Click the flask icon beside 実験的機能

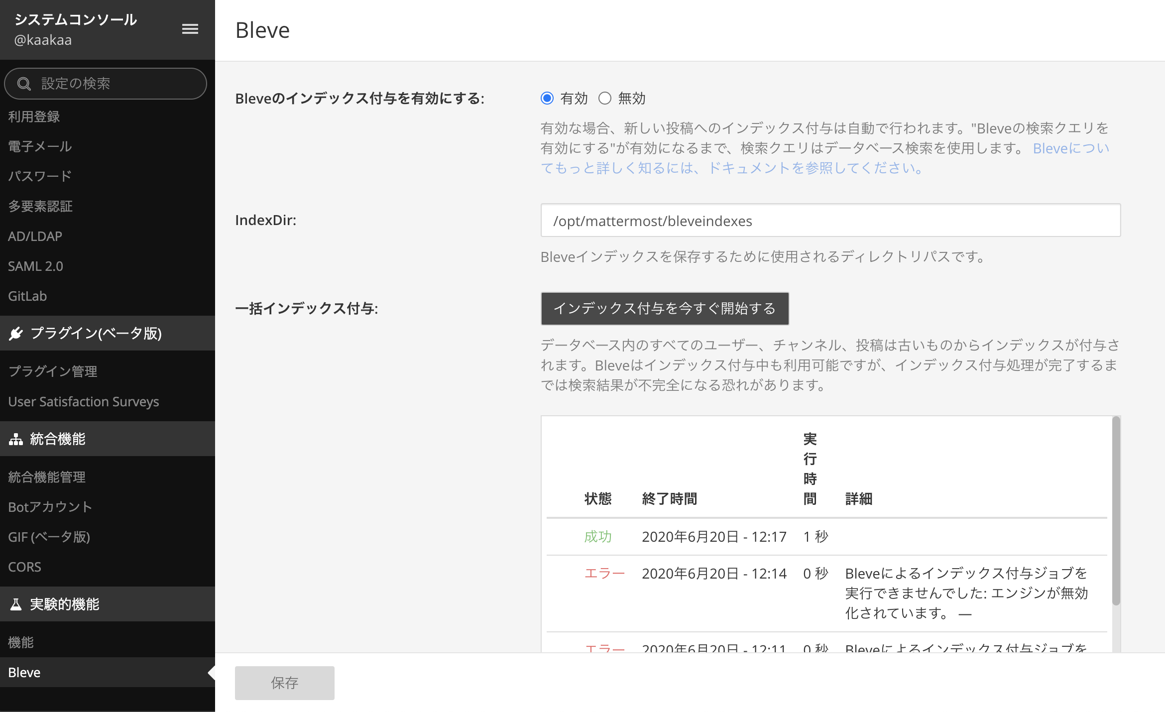coord(16,604)
